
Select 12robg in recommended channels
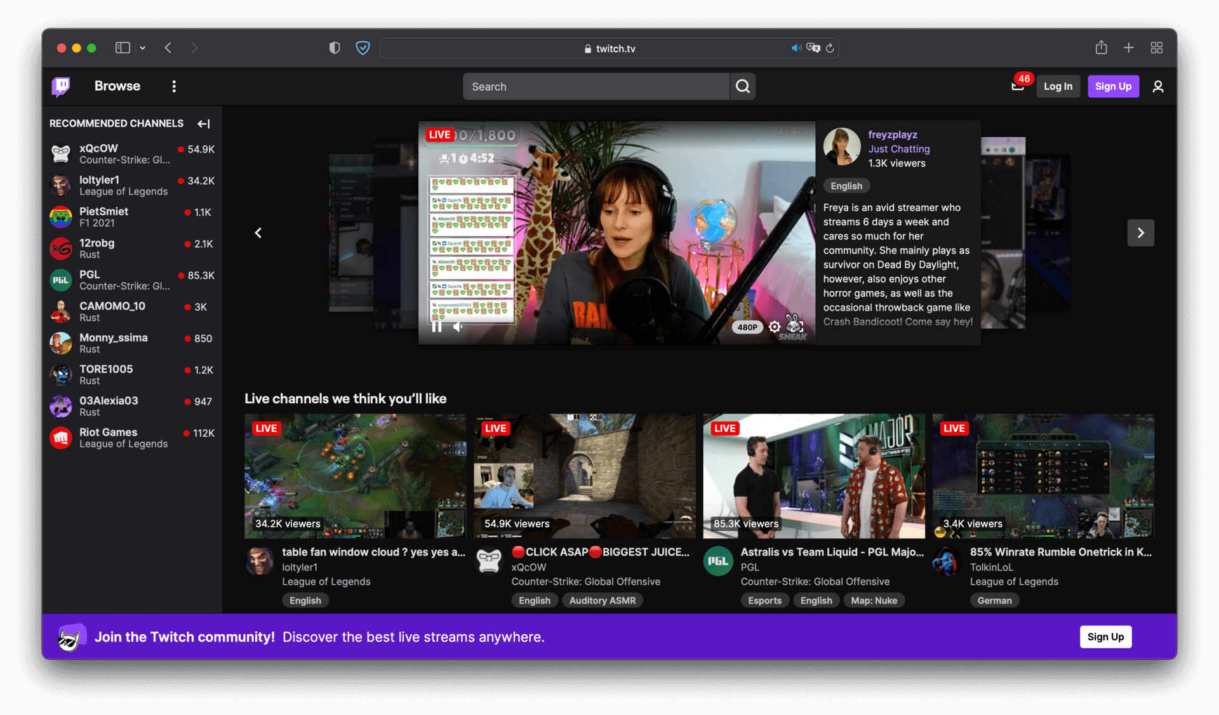coord(132,248)
